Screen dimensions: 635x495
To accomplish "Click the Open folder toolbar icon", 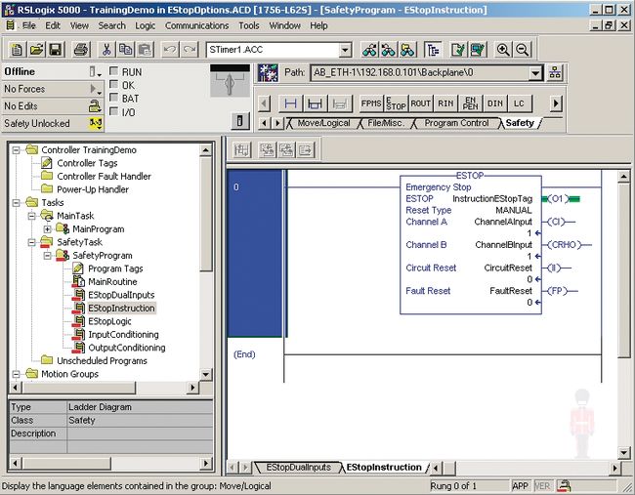I will [36, 50].
